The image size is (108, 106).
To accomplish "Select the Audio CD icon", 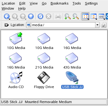I will pos(16,78).
